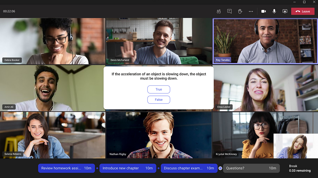
Task: Select Review homework assignment agenda item
Action: pyautogui.click(x=67, y=168)
